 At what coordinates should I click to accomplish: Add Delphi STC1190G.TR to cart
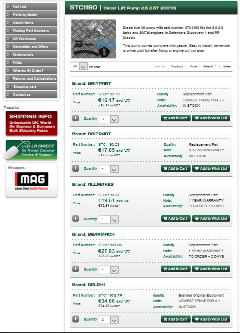tap(176, 319)
